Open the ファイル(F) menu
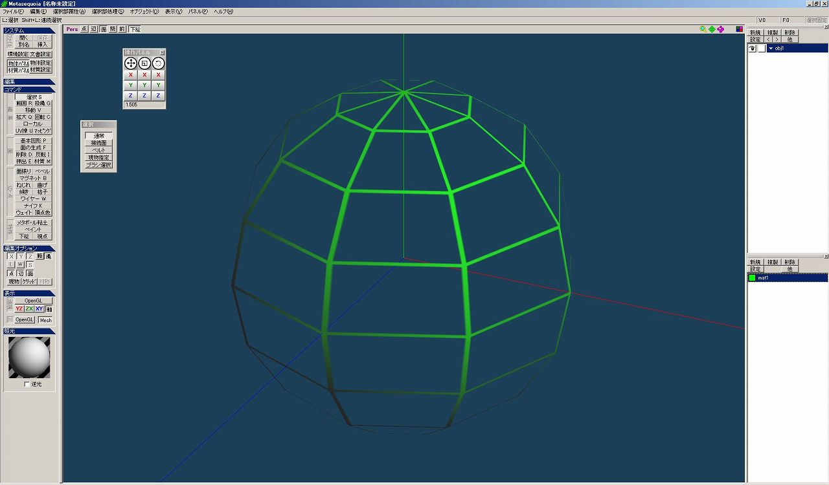The width and height of the screenshot is (829, 485). pos(13,12)
